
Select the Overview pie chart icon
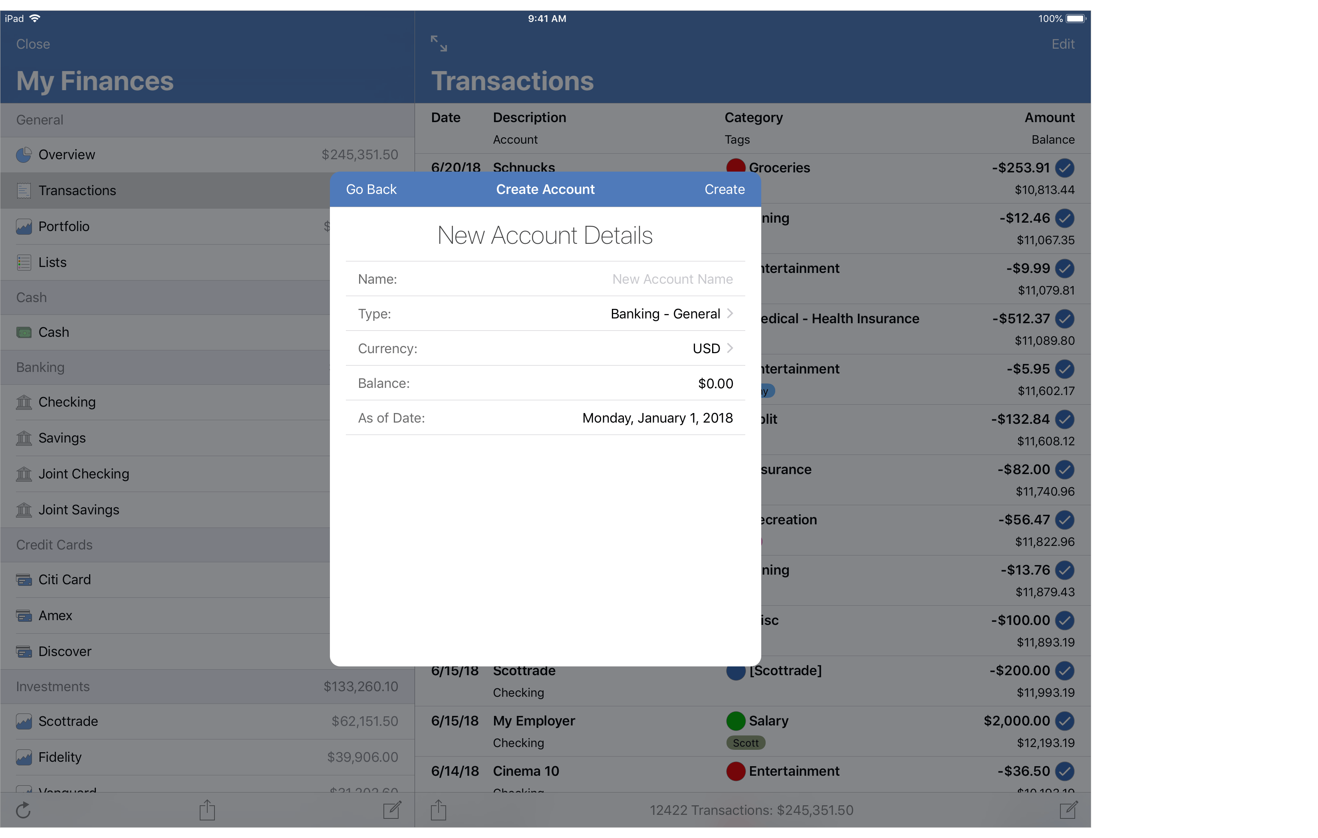24,155
